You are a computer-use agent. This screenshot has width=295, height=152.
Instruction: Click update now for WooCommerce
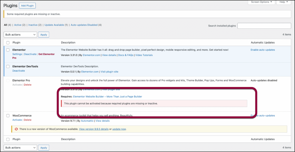point(119,129)
